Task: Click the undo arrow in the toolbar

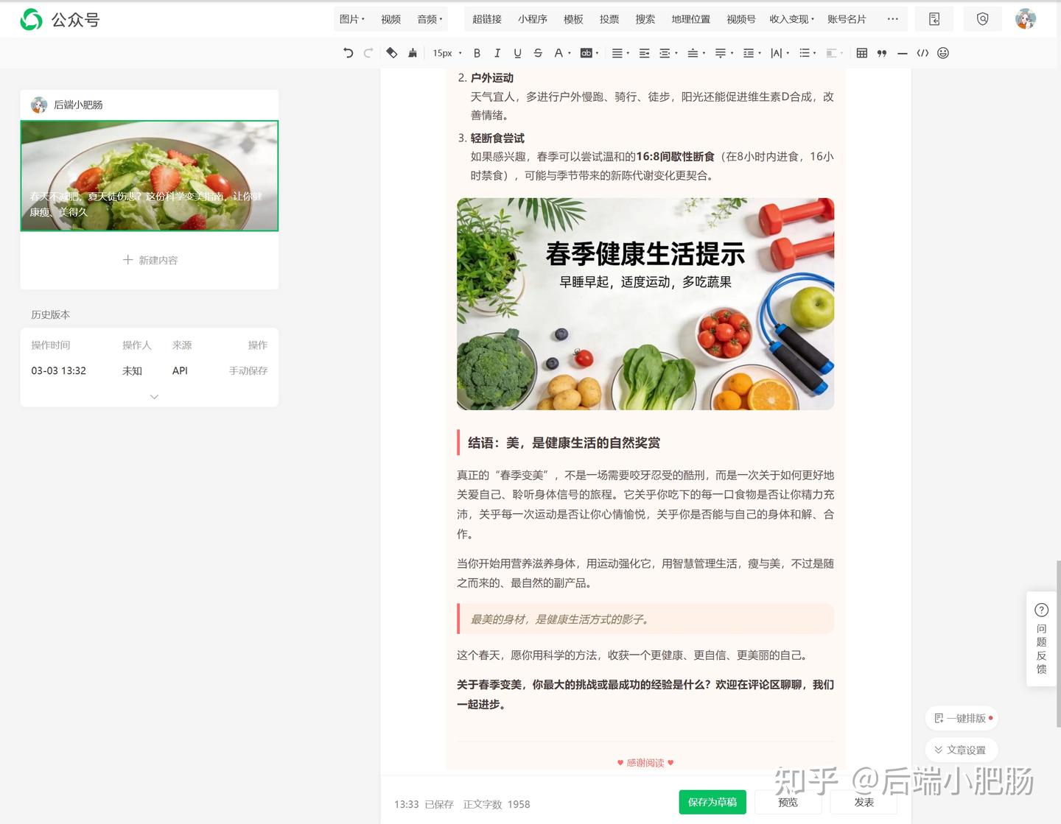Action: 349,53
